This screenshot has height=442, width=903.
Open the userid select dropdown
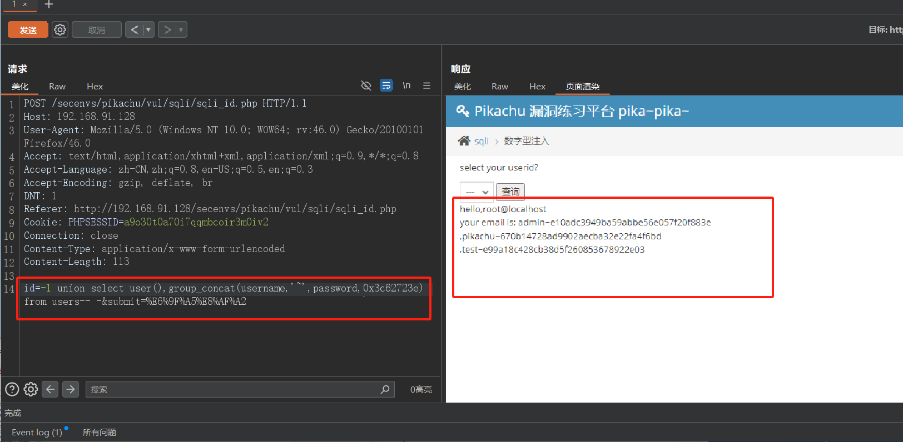(x=477, y=192)
